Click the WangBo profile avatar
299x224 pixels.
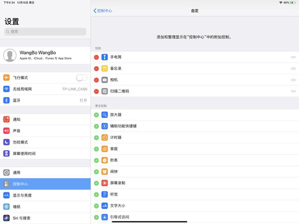[10, 55]
